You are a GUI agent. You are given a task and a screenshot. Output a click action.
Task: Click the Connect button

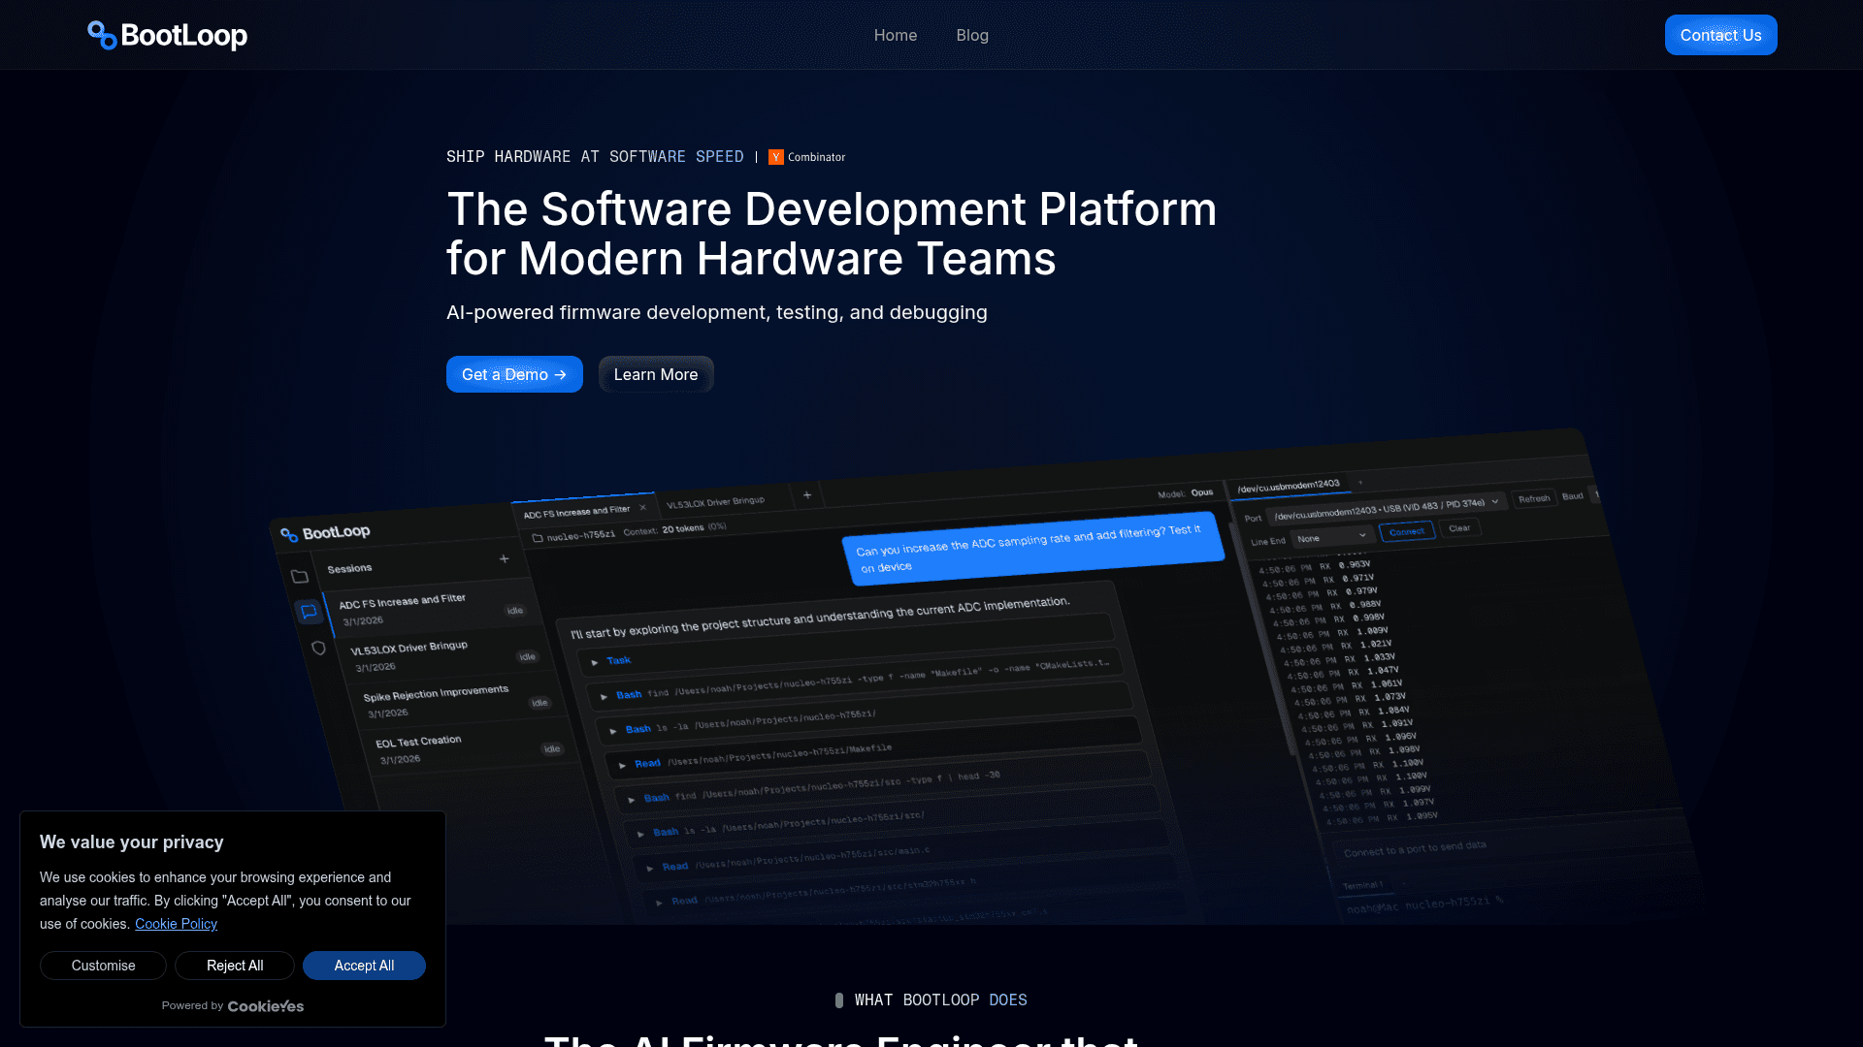tap(1406, 531)
